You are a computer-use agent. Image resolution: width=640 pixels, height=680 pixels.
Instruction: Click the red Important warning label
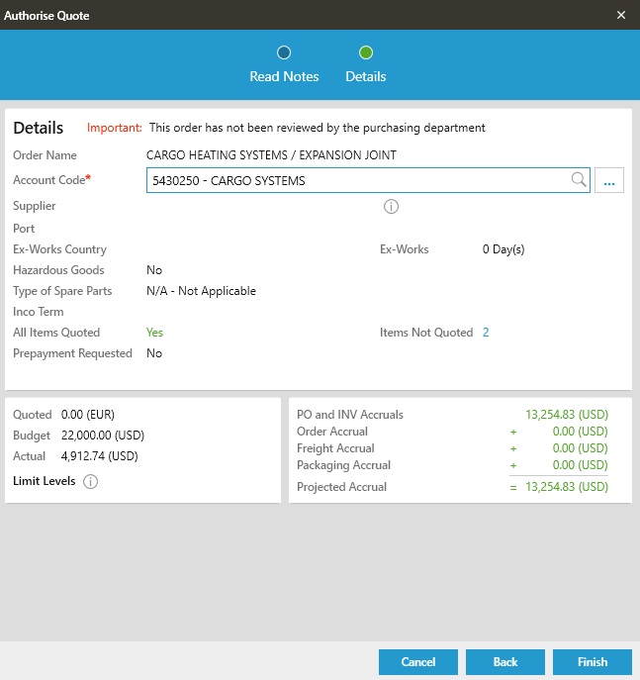[x=115, y=128]
